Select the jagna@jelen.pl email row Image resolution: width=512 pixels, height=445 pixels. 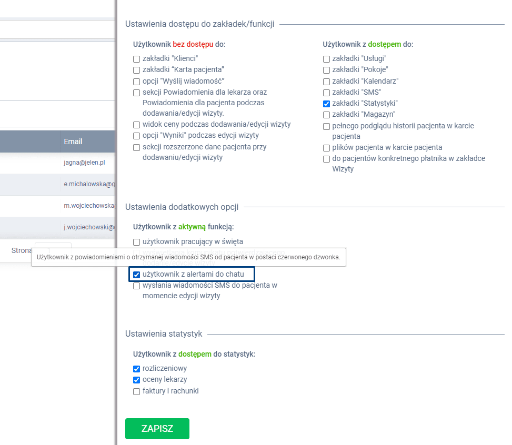tap(84, 163)
